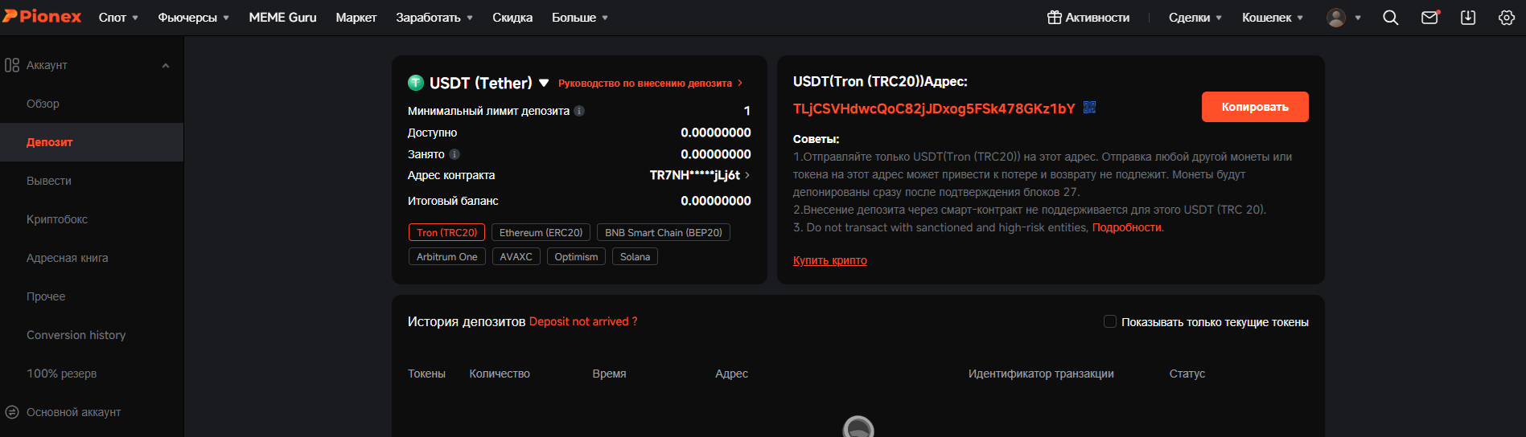Click info icon next to Минимальный лимит депозита
1526x437 pixels.
pos(579,111)
